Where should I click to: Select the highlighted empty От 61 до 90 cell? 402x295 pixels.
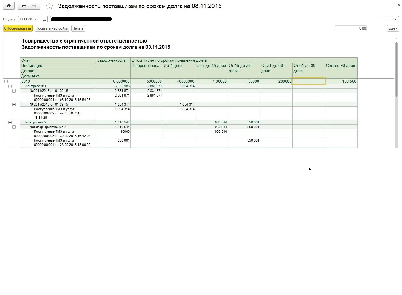pyautogui.click(x=309, y=81)
